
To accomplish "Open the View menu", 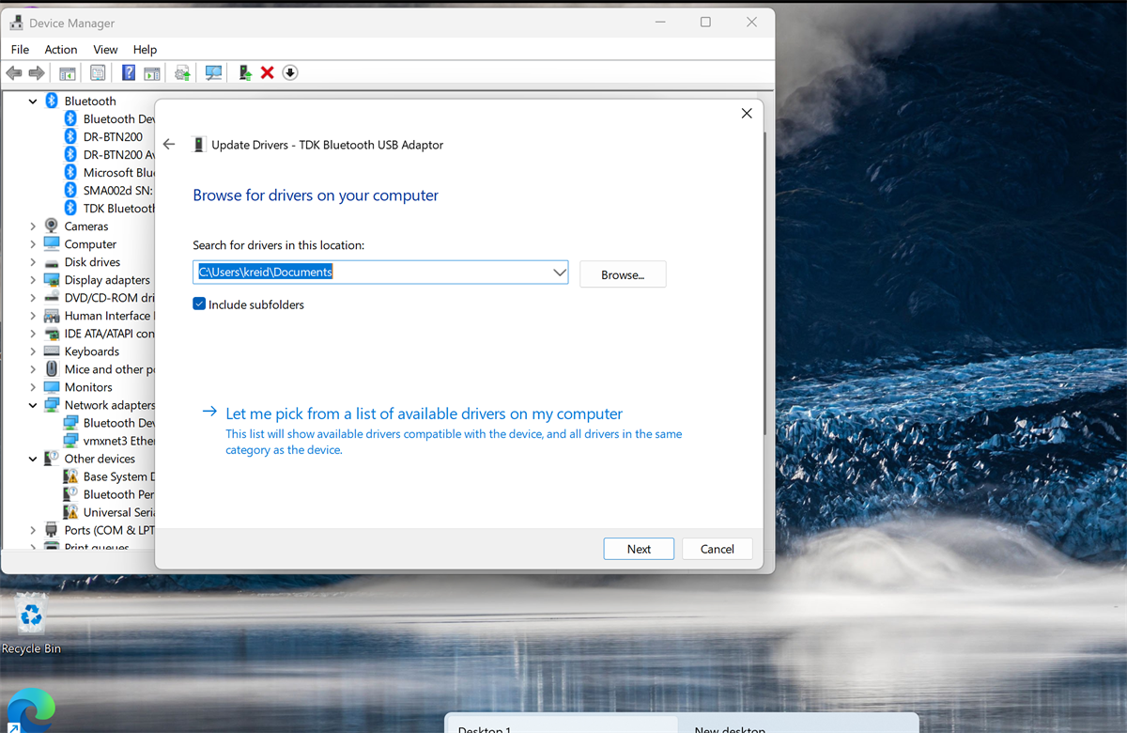I will [x=105, y=50].
